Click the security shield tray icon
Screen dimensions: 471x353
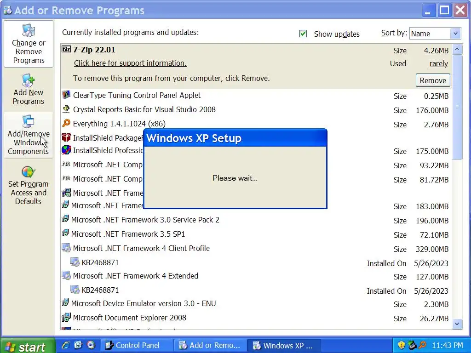pyautogui.click(x=401, y=345)
